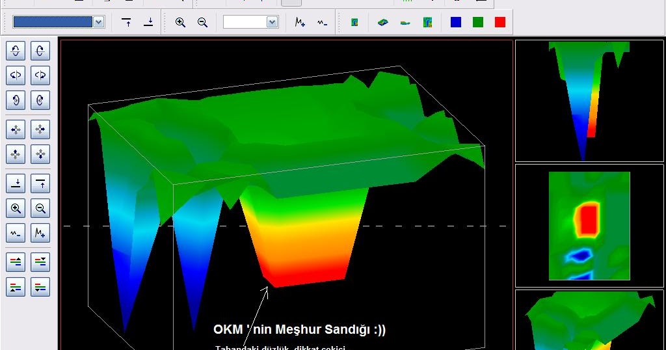
Task: Pick the green color swatch in toolbar
Action: point(478,22)
